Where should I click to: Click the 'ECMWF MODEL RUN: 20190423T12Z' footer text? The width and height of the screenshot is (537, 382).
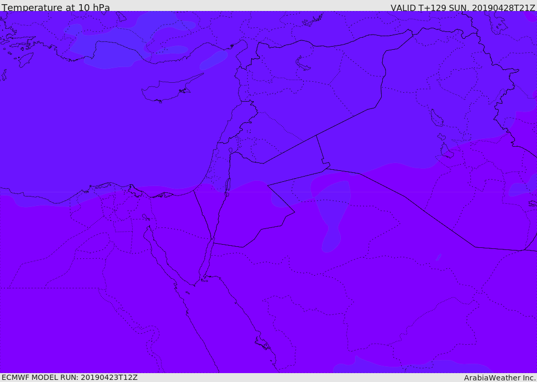click(70, 377)
